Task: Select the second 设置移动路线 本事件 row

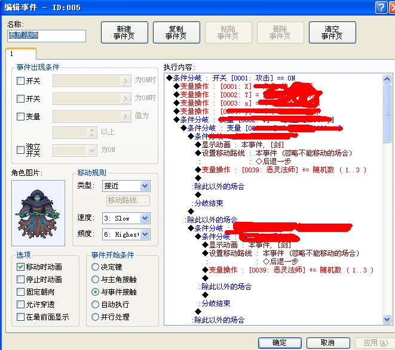Action: (x=280, y=253)
